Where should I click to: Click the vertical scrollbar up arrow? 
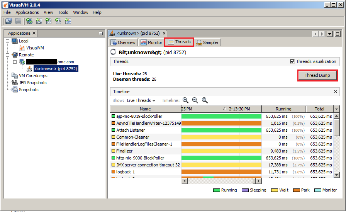[336, 116]
